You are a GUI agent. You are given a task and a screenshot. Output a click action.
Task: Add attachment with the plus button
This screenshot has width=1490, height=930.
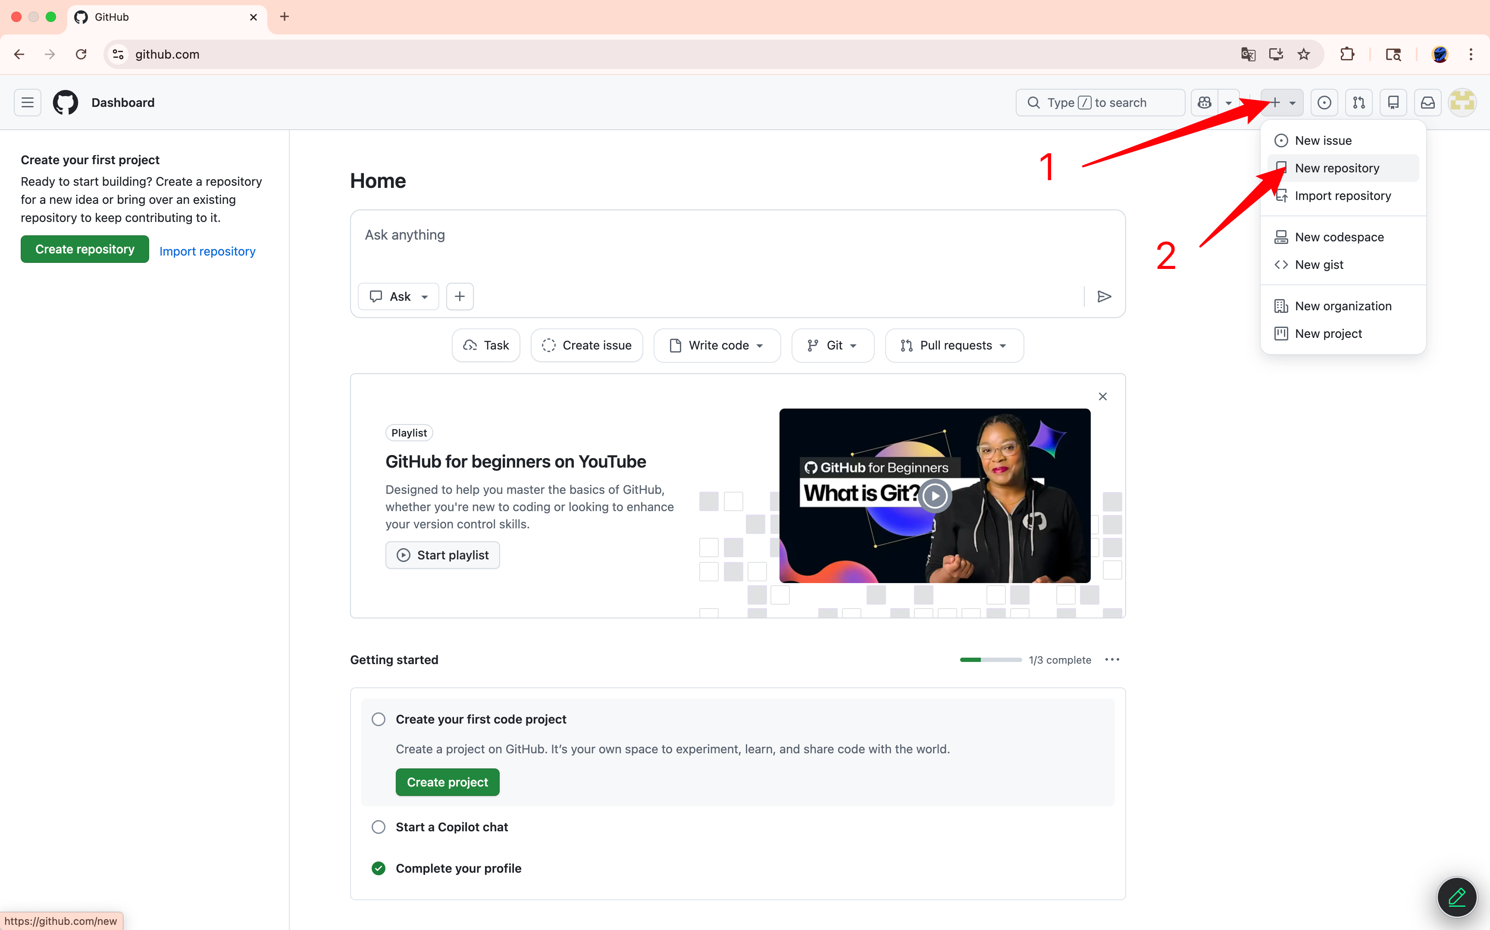[x=460, y=296]
